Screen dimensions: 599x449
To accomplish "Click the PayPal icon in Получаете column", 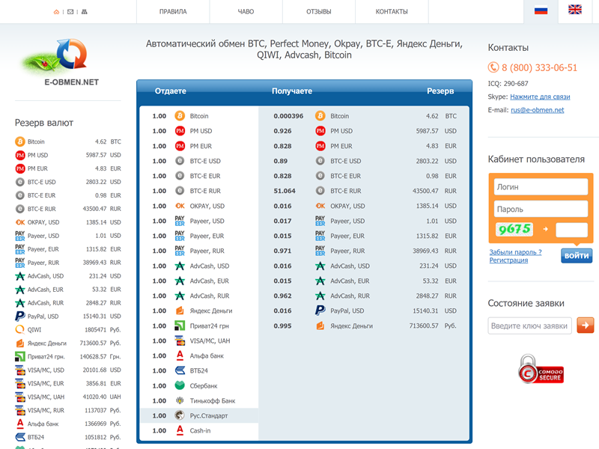I will (320, 311).
